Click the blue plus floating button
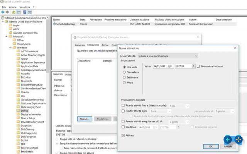Viewport: 247px width, 154px height. pyautogui.click(x=227, y=140)
